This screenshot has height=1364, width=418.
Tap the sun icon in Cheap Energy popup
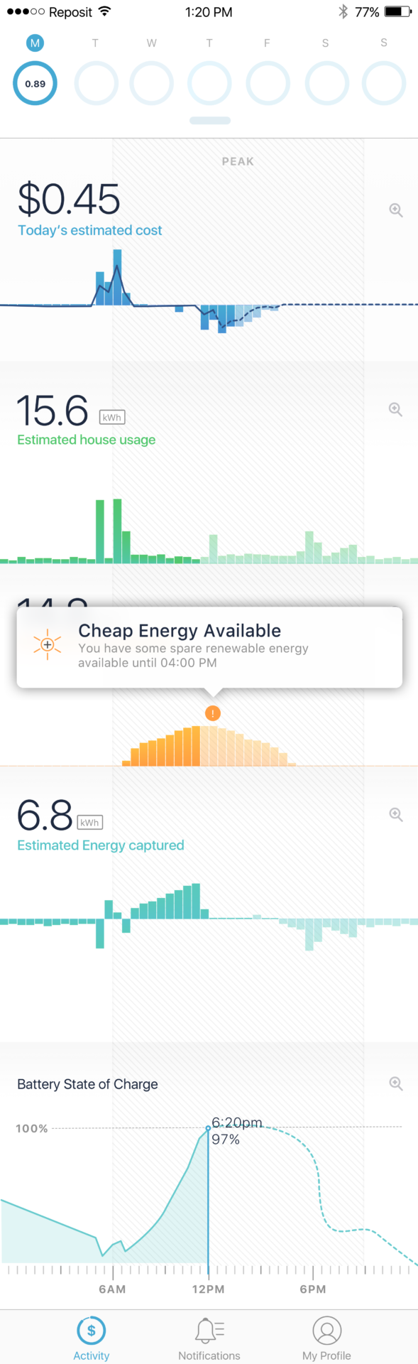tap(48, 645)
